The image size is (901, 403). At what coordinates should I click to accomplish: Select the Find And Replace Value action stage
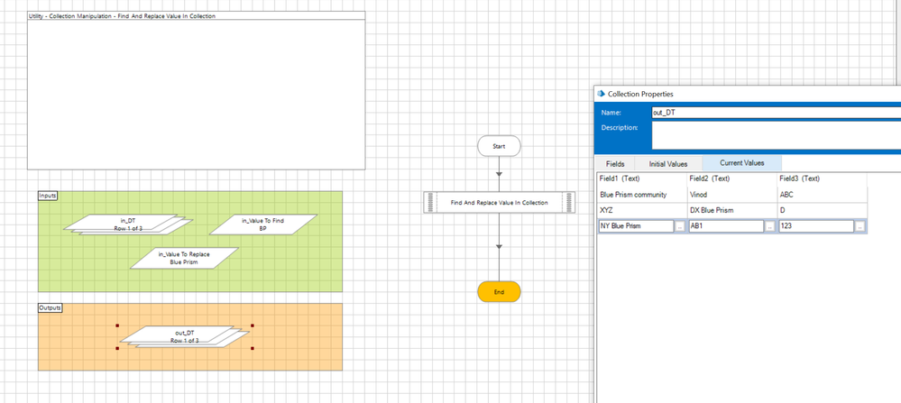coord(499,203)
